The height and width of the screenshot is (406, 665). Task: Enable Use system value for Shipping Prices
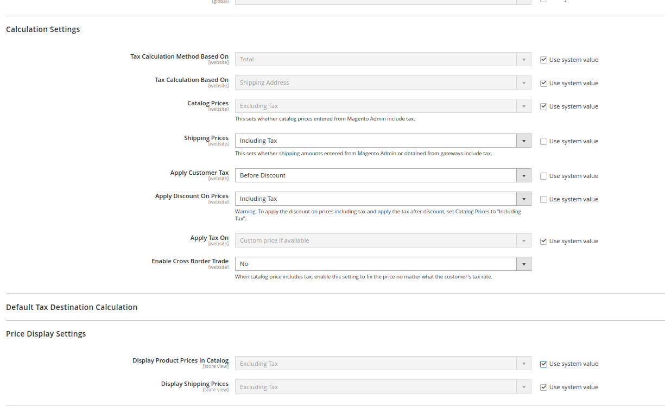pyautogui.click(x=543, y=141)
